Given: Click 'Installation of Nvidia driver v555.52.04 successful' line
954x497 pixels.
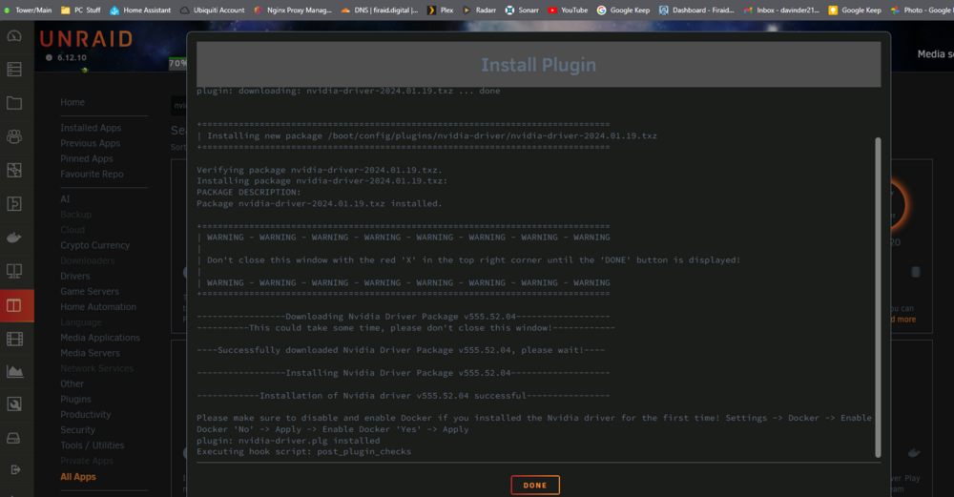Looking at the screenshot, I should tap(403, 396).
